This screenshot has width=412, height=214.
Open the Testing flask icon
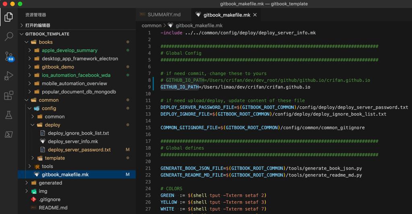coord(8,115)
